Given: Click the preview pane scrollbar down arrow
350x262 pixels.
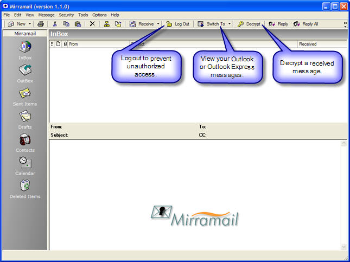Looking at the screenshot, I should (x=344, y=247).
